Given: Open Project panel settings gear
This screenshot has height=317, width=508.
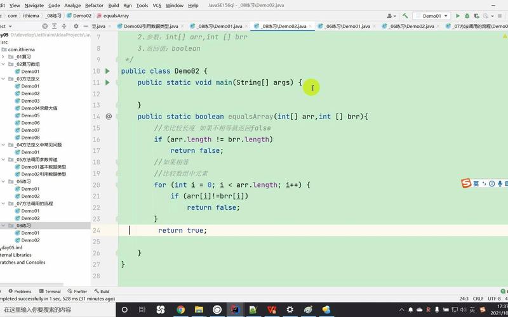Looking at the screenshot, I should click(x=76, y=26).
